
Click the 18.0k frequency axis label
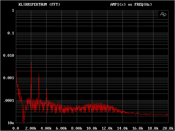tap(153, 128)
